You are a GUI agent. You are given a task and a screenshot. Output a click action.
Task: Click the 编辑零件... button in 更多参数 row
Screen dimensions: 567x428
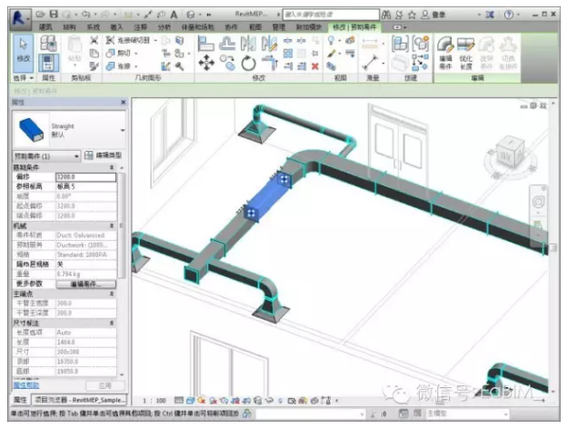pyautogui.click(x=85, y=284)
